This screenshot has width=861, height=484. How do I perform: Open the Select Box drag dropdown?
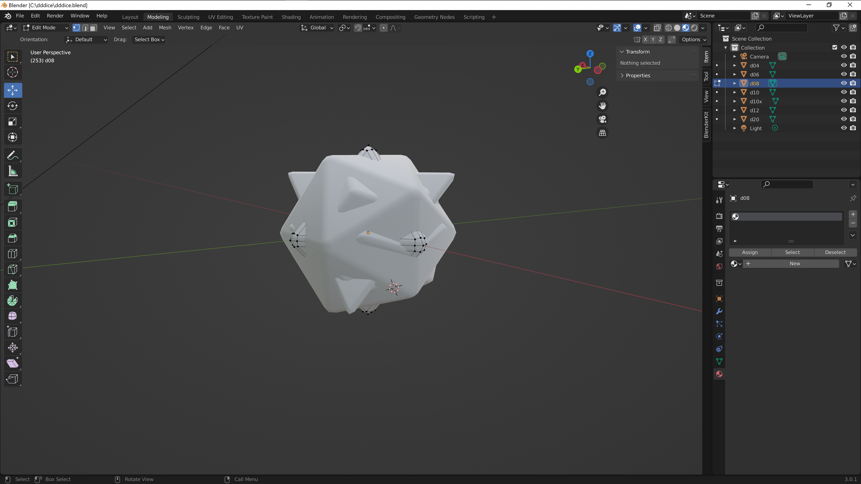(148, 39)
